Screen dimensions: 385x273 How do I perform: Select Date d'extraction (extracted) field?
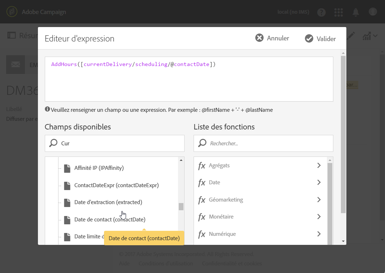[x=108, y=202]
